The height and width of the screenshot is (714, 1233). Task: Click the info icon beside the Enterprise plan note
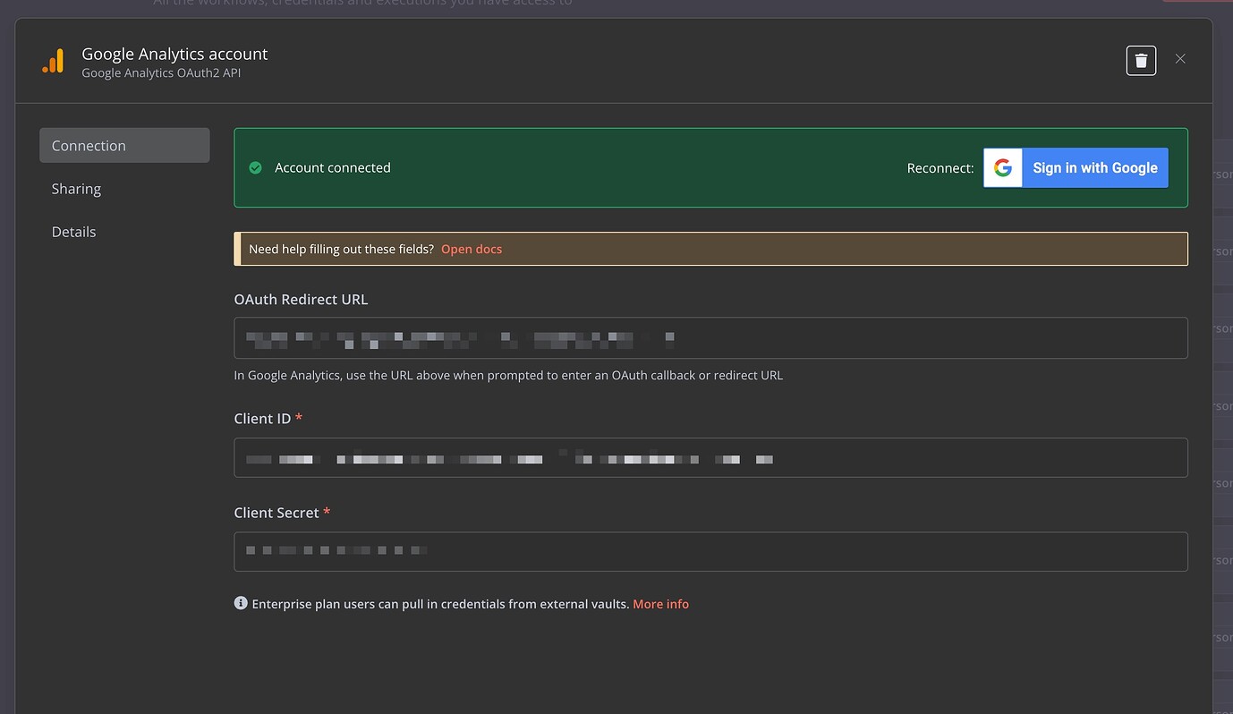pos(241,603)
